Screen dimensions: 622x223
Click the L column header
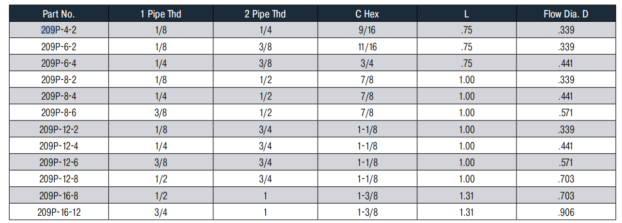[x=466, y=14]
